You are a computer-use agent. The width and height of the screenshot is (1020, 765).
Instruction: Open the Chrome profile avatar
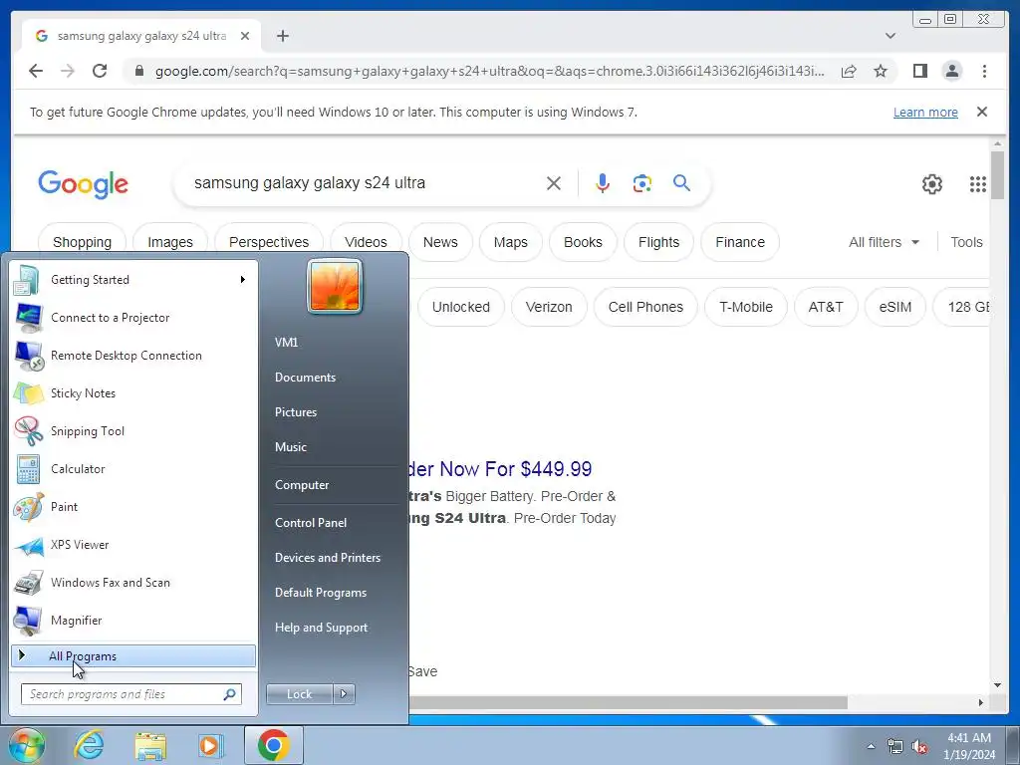tap(951, 71)
